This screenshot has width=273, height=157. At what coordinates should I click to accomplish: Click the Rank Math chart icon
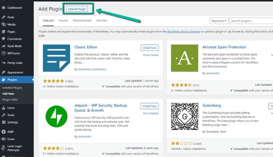tap(3, 46)
